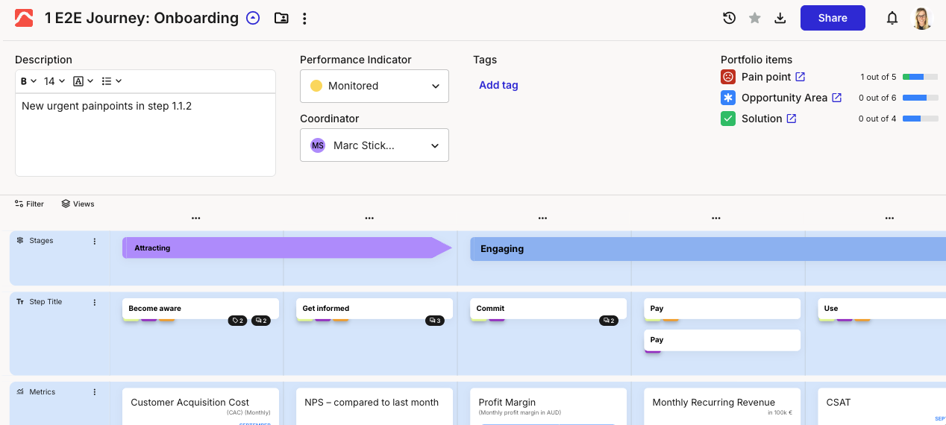The image size is (946, 425).
Task: Click the move to folder icon
Action: pos(281,18)
